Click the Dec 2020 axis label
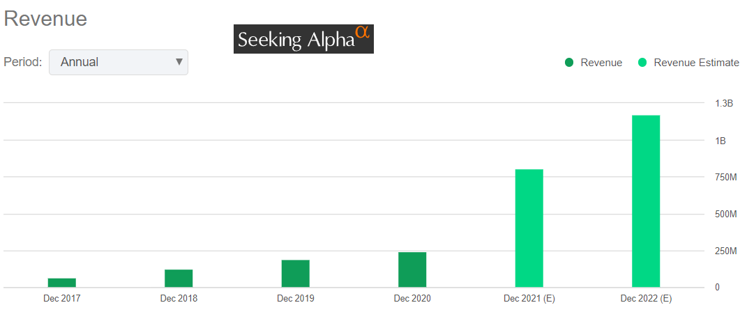747x312 pixels. point(412,299)
